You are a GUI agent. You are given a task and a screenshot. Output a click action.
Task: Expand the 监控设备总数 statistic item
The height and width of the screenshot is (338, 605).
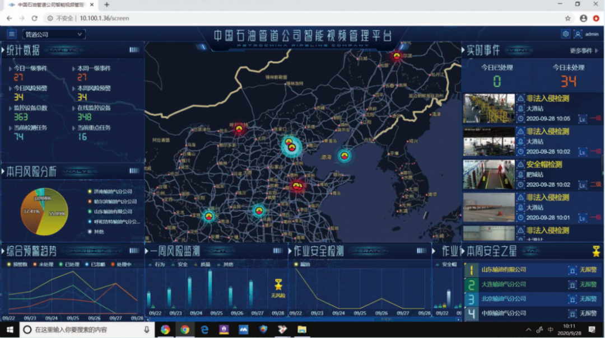pyautogui.click(x=10, y=108)
